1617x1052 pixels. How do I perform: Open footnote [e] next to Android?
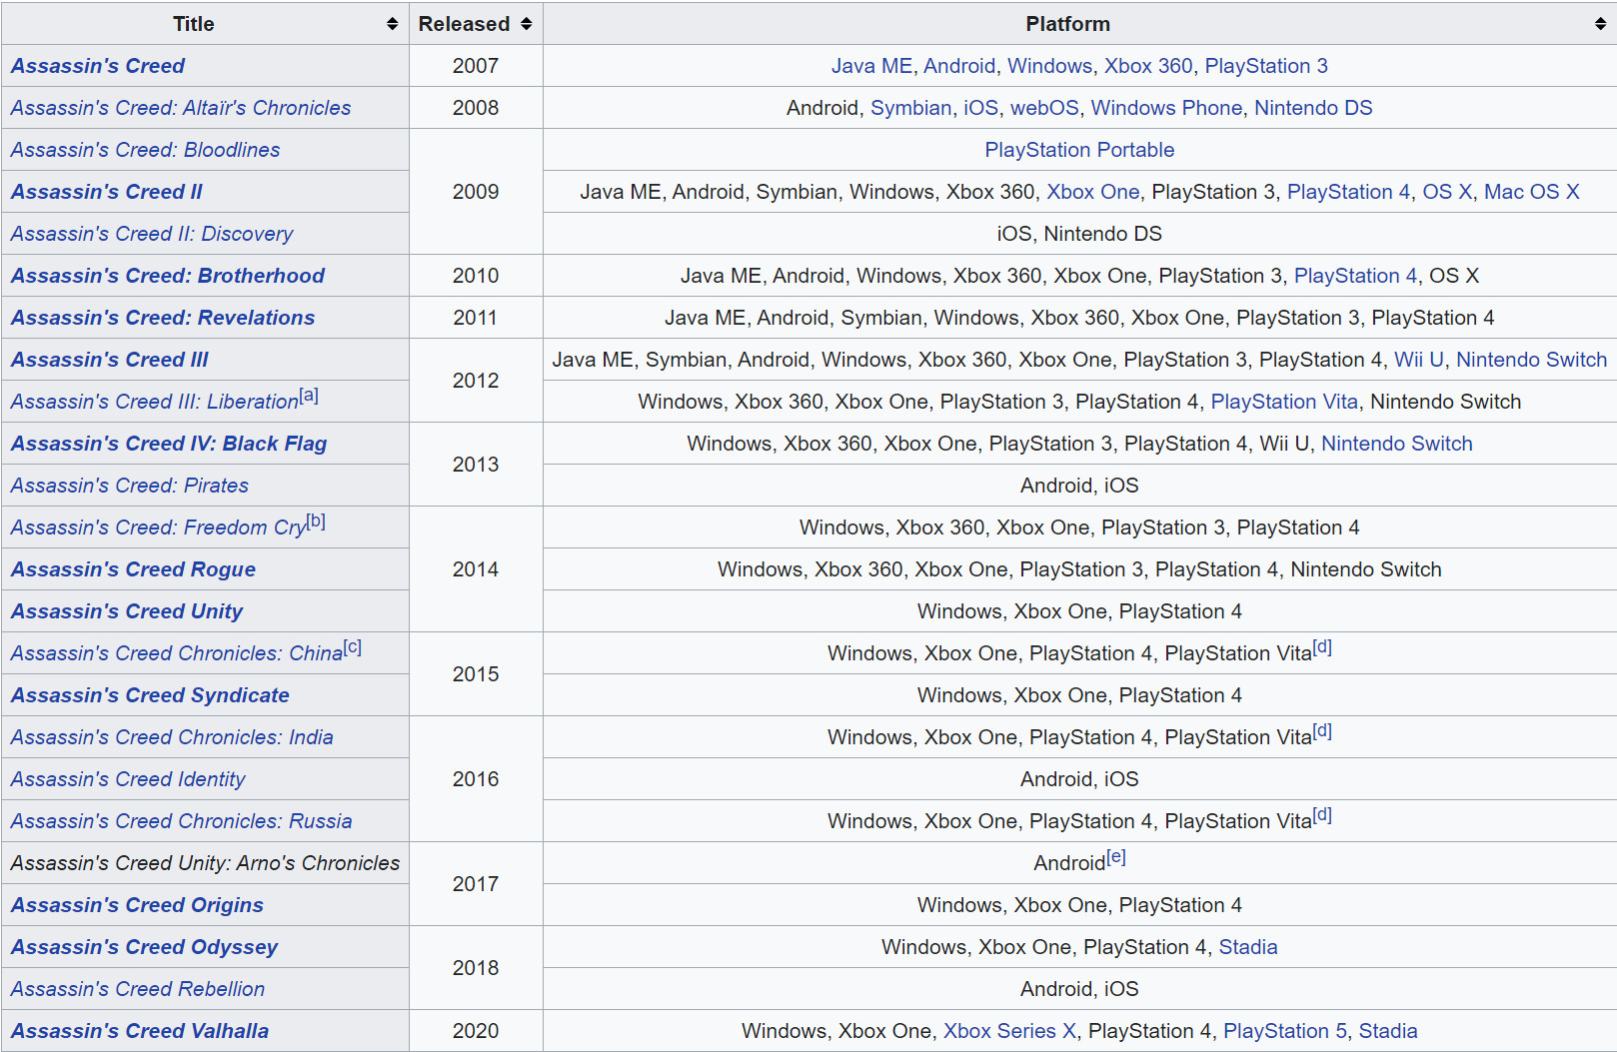tap(1116, 856)
